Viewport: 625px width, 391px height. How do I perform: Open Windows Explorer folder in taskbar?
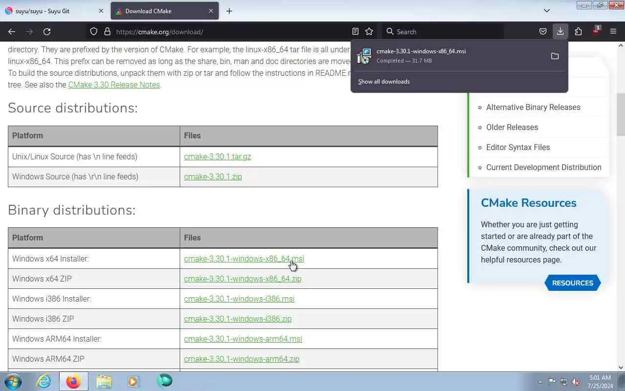(104, 381)
